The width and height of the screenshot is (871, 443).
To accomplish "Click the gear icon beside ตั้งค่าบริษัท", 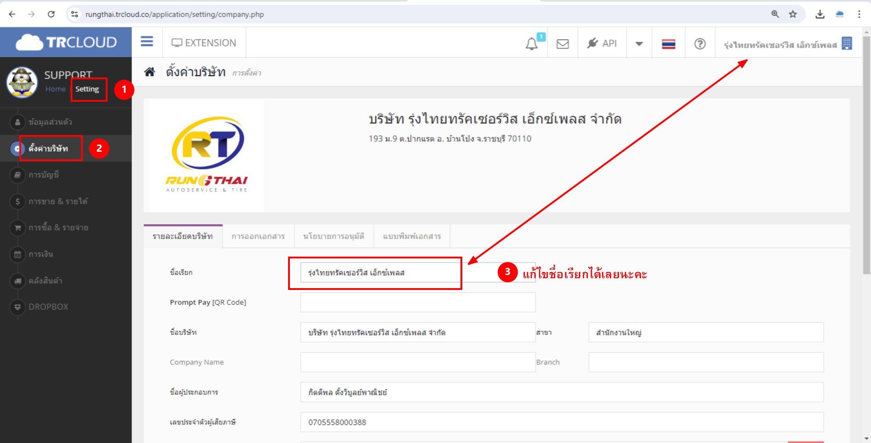I will [x=17, y=149].
